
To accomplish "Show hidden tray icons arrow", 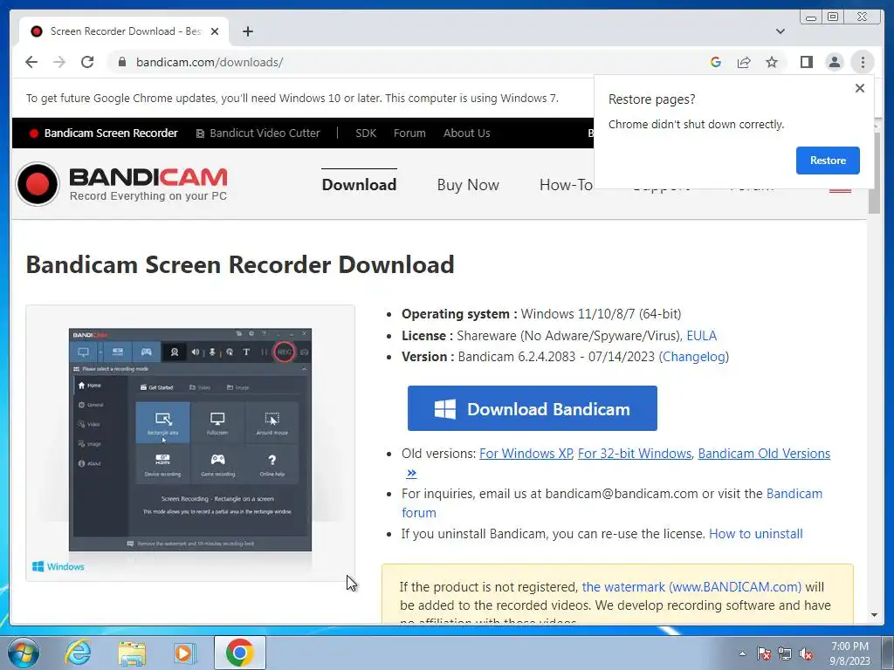I will pyautogui.click(x=742, y=653).
